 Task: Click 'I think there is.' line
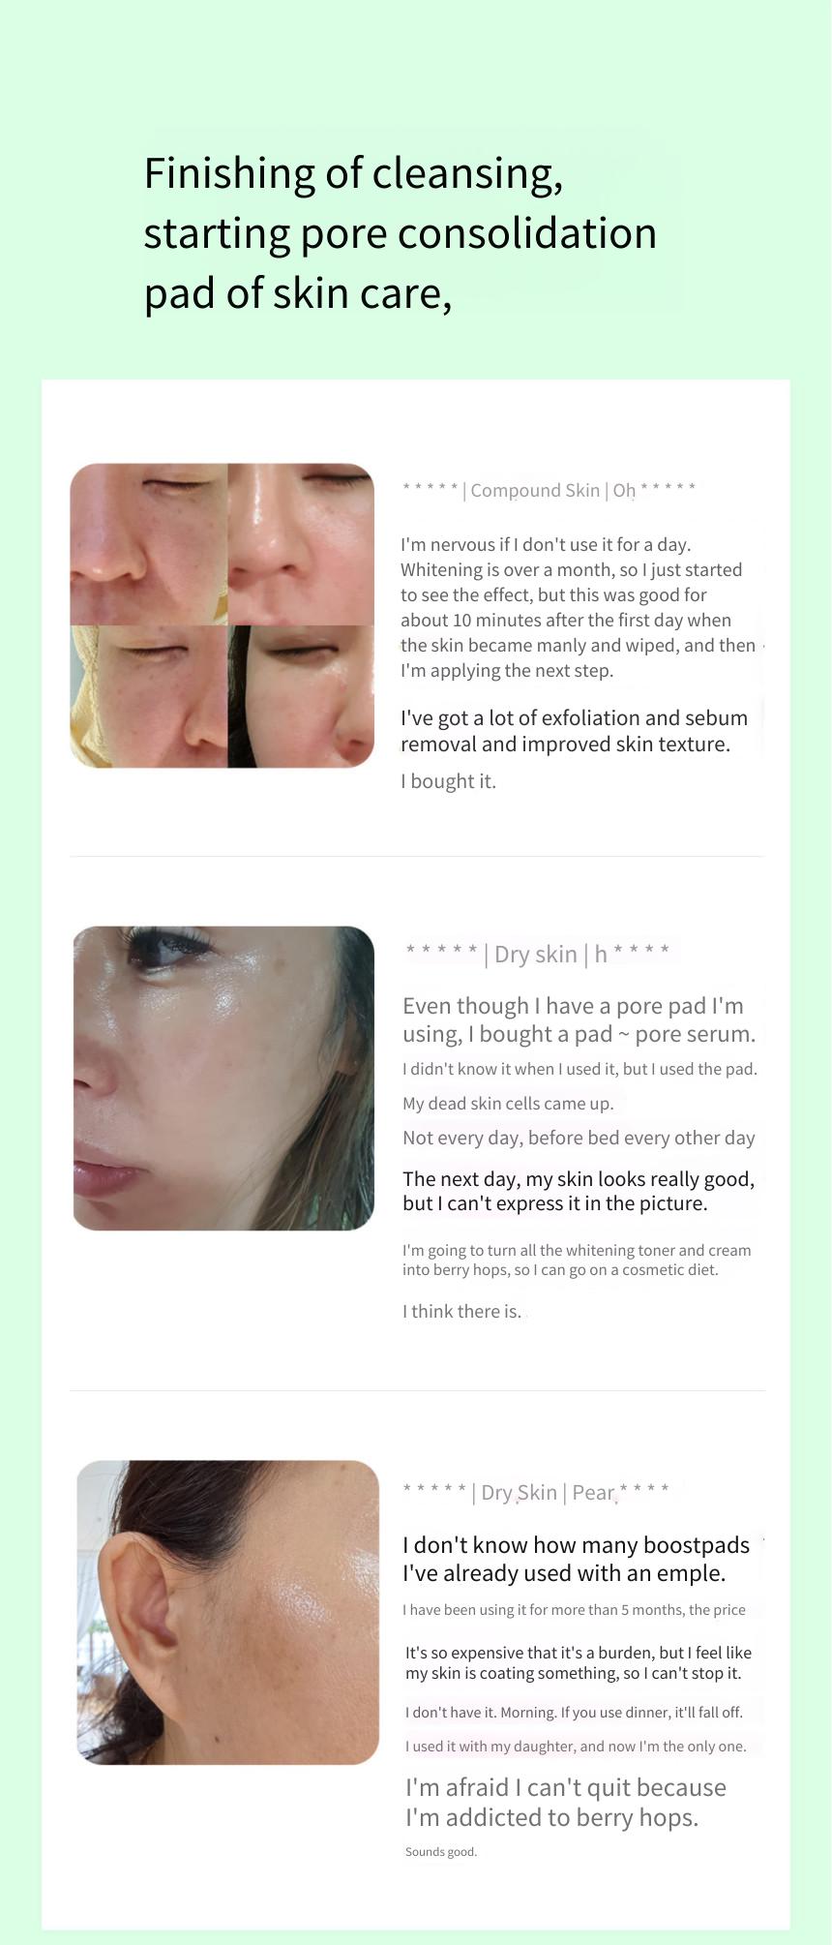pos(462,1311)
